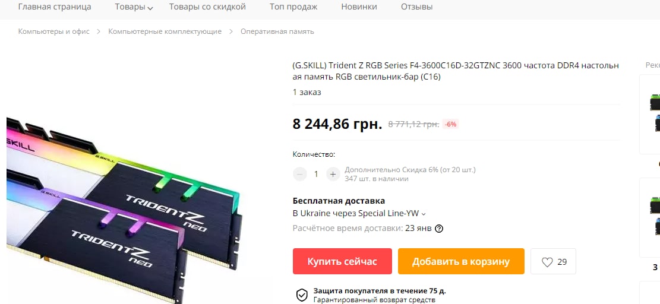Open the Новинки tab
The image size is (660, 304).
click(x=359, y=7)
